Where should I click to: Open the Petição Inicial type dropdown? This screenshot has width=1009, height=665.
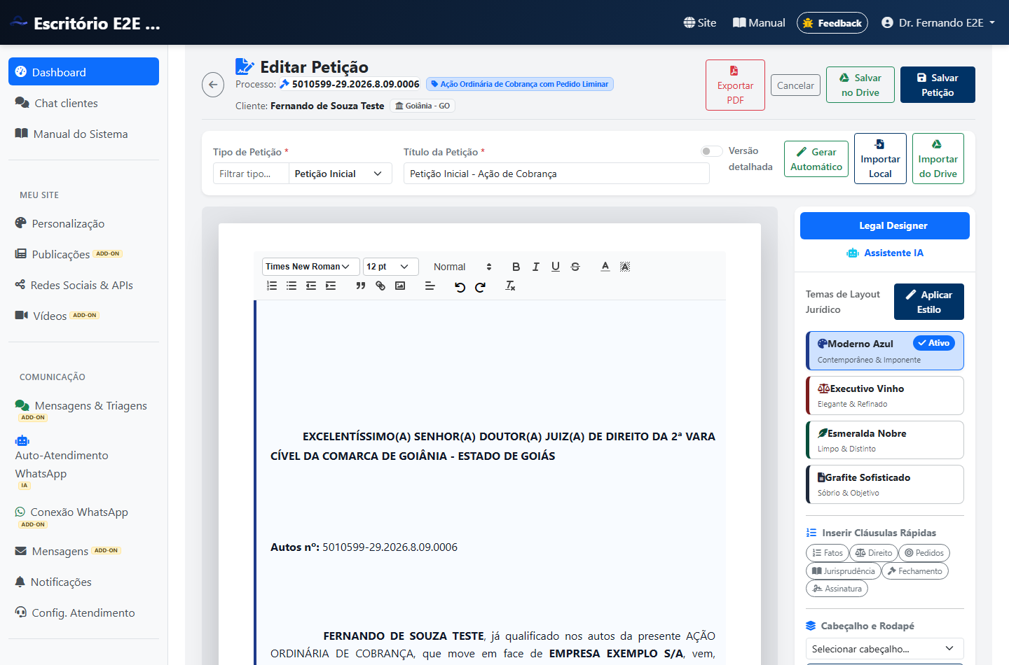click(340, 174)
